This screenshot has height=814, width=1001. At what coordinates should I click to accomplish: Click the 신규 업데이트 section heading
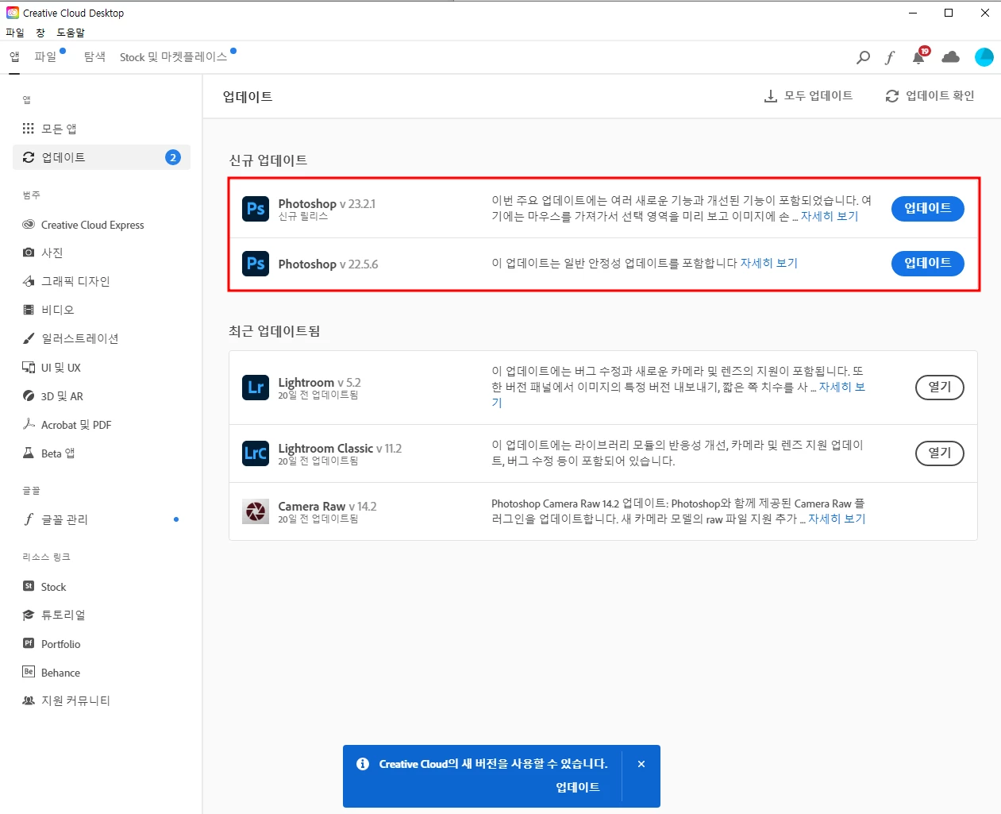[268, 160]
